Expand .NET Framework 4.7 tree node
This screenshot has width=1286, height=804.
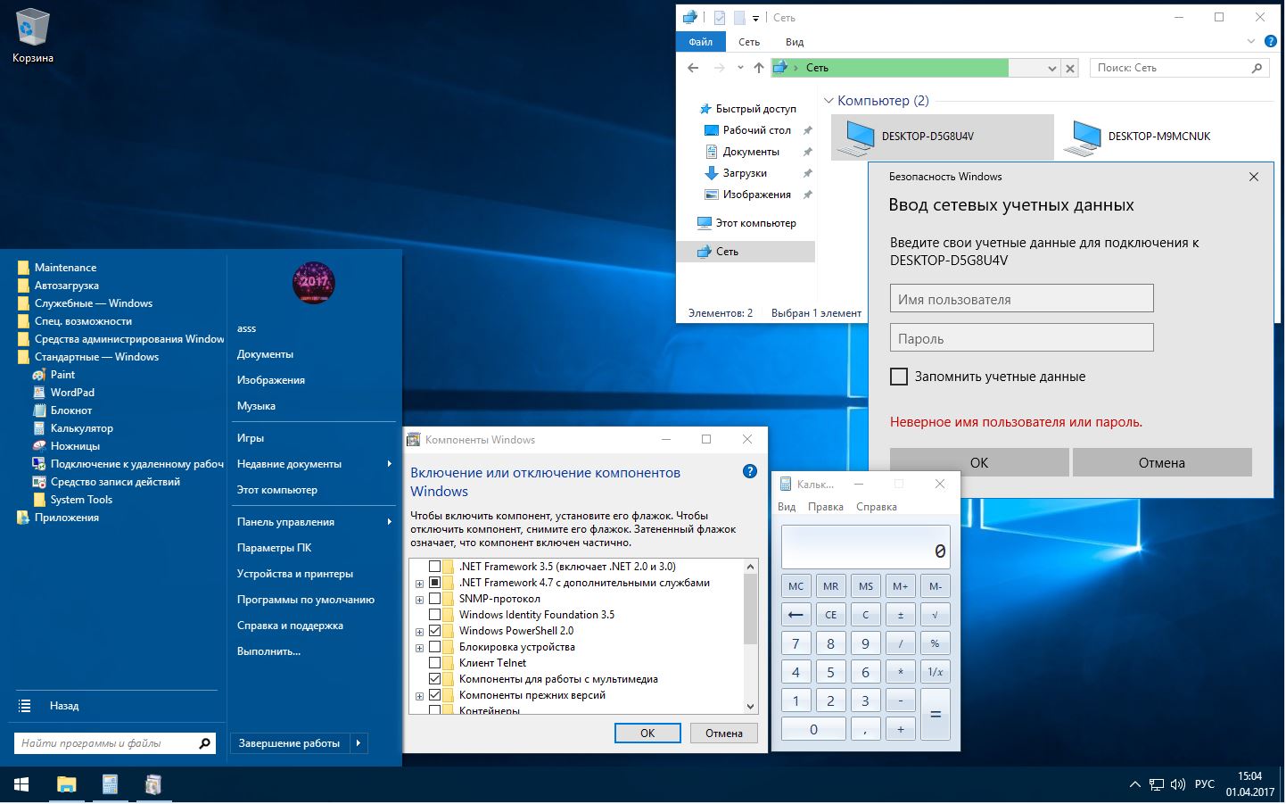[x=419, y=584]
